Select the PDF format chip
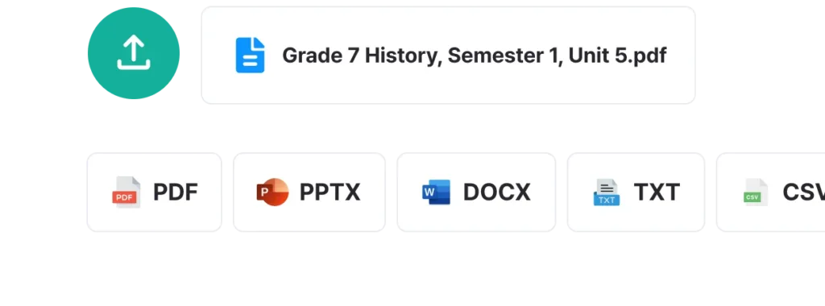 [x=154, y=192]
